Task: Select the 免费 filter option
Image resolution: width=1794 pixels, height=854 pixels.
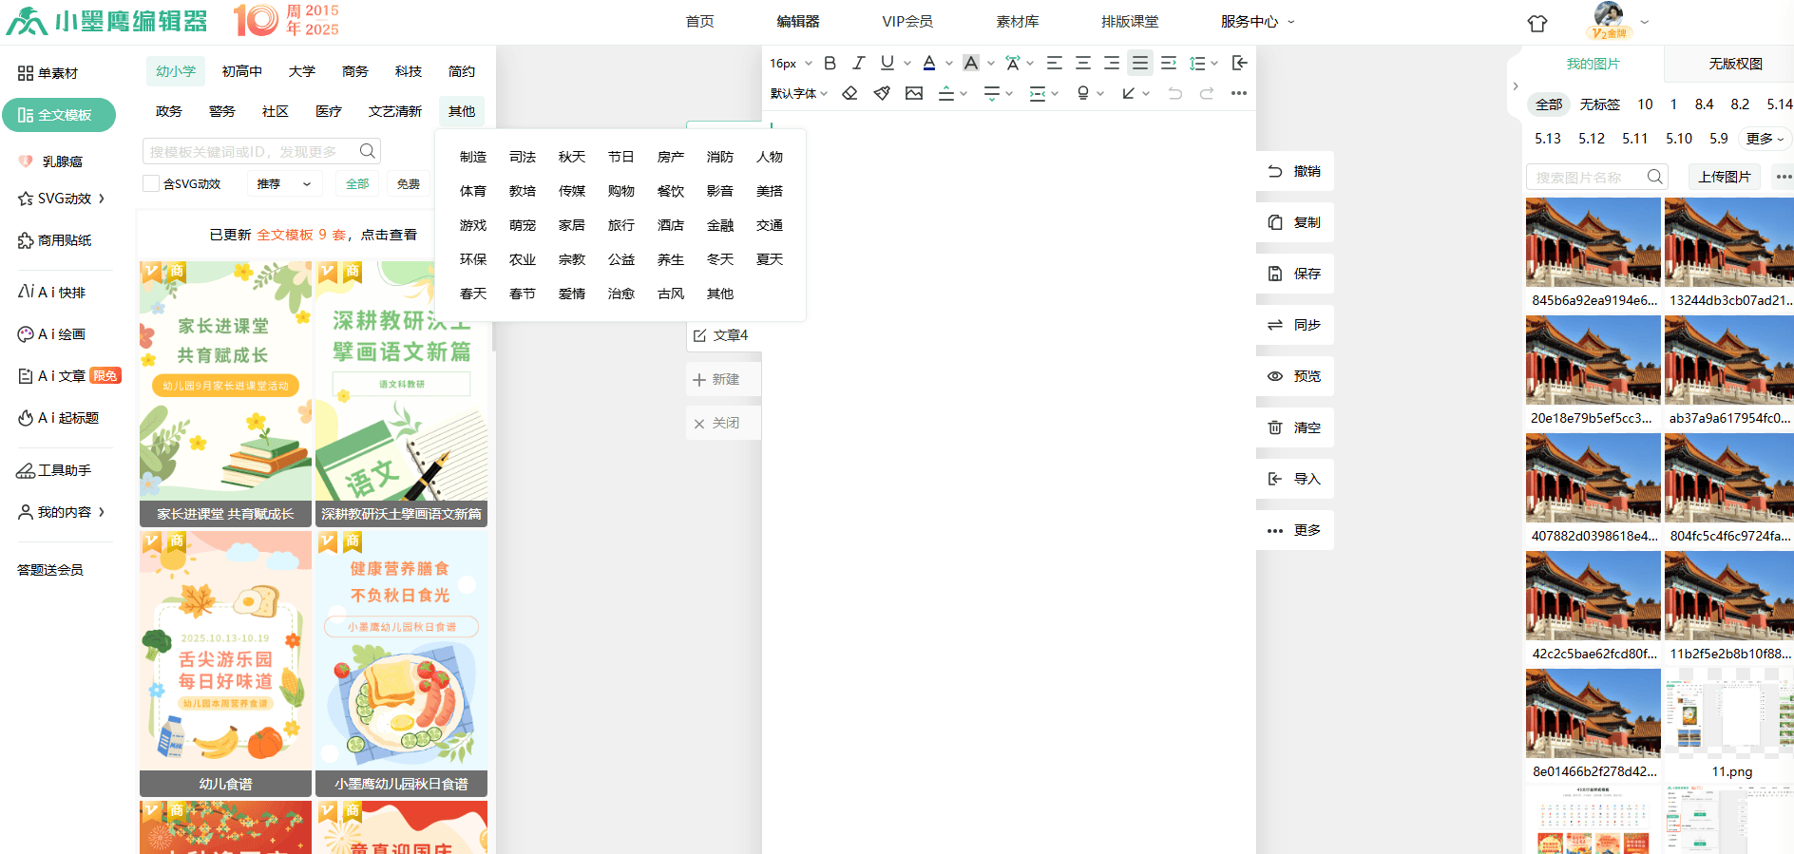Action: tap(409, 183)
